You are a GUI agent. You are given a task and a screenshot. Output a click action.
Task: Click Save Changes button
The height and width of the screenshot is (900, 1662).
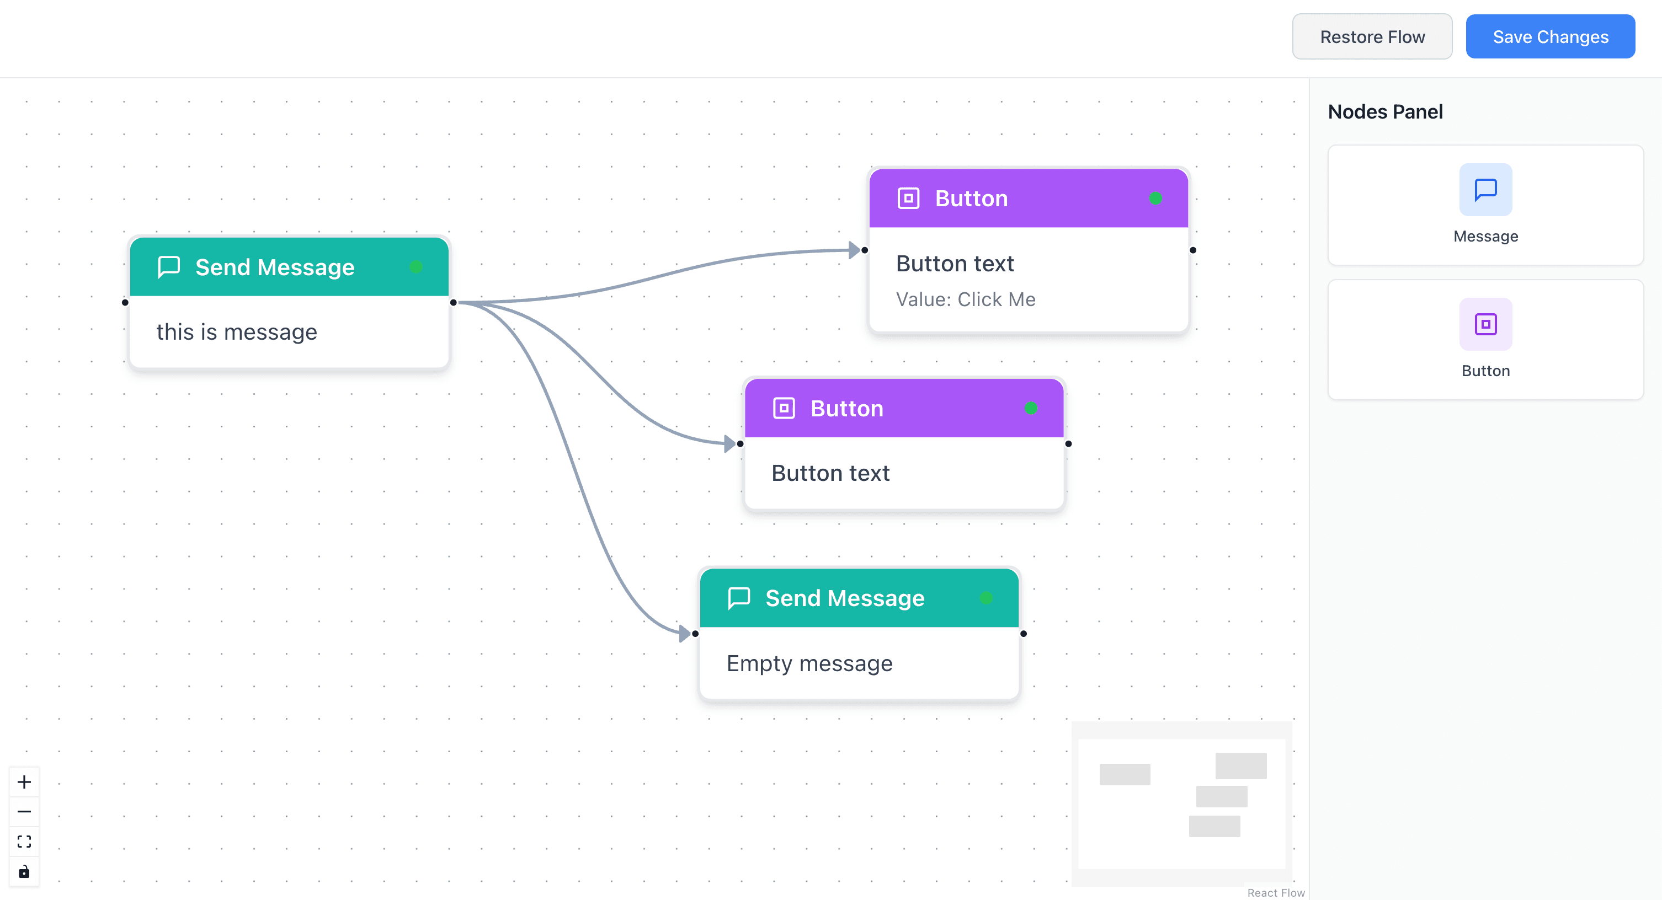1550,37
